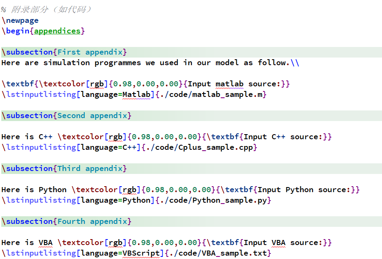382x259 pixels.
Task: Select the Third appendix subsection heading
Action: pyautogui.click(x=92, y=168)
